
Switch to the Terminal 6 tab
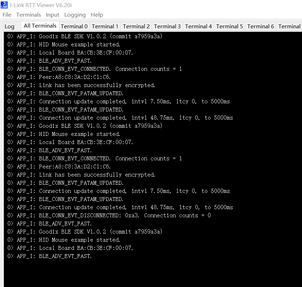[x=261, y=27]
